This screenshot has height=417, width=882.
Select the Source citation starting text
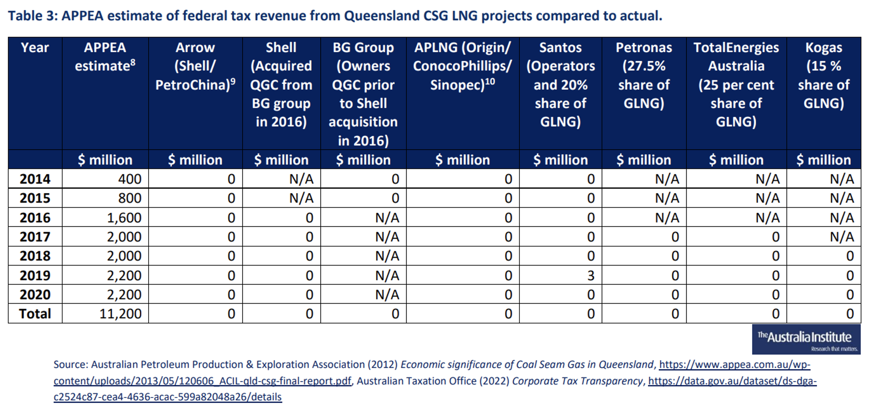[71, 364]
